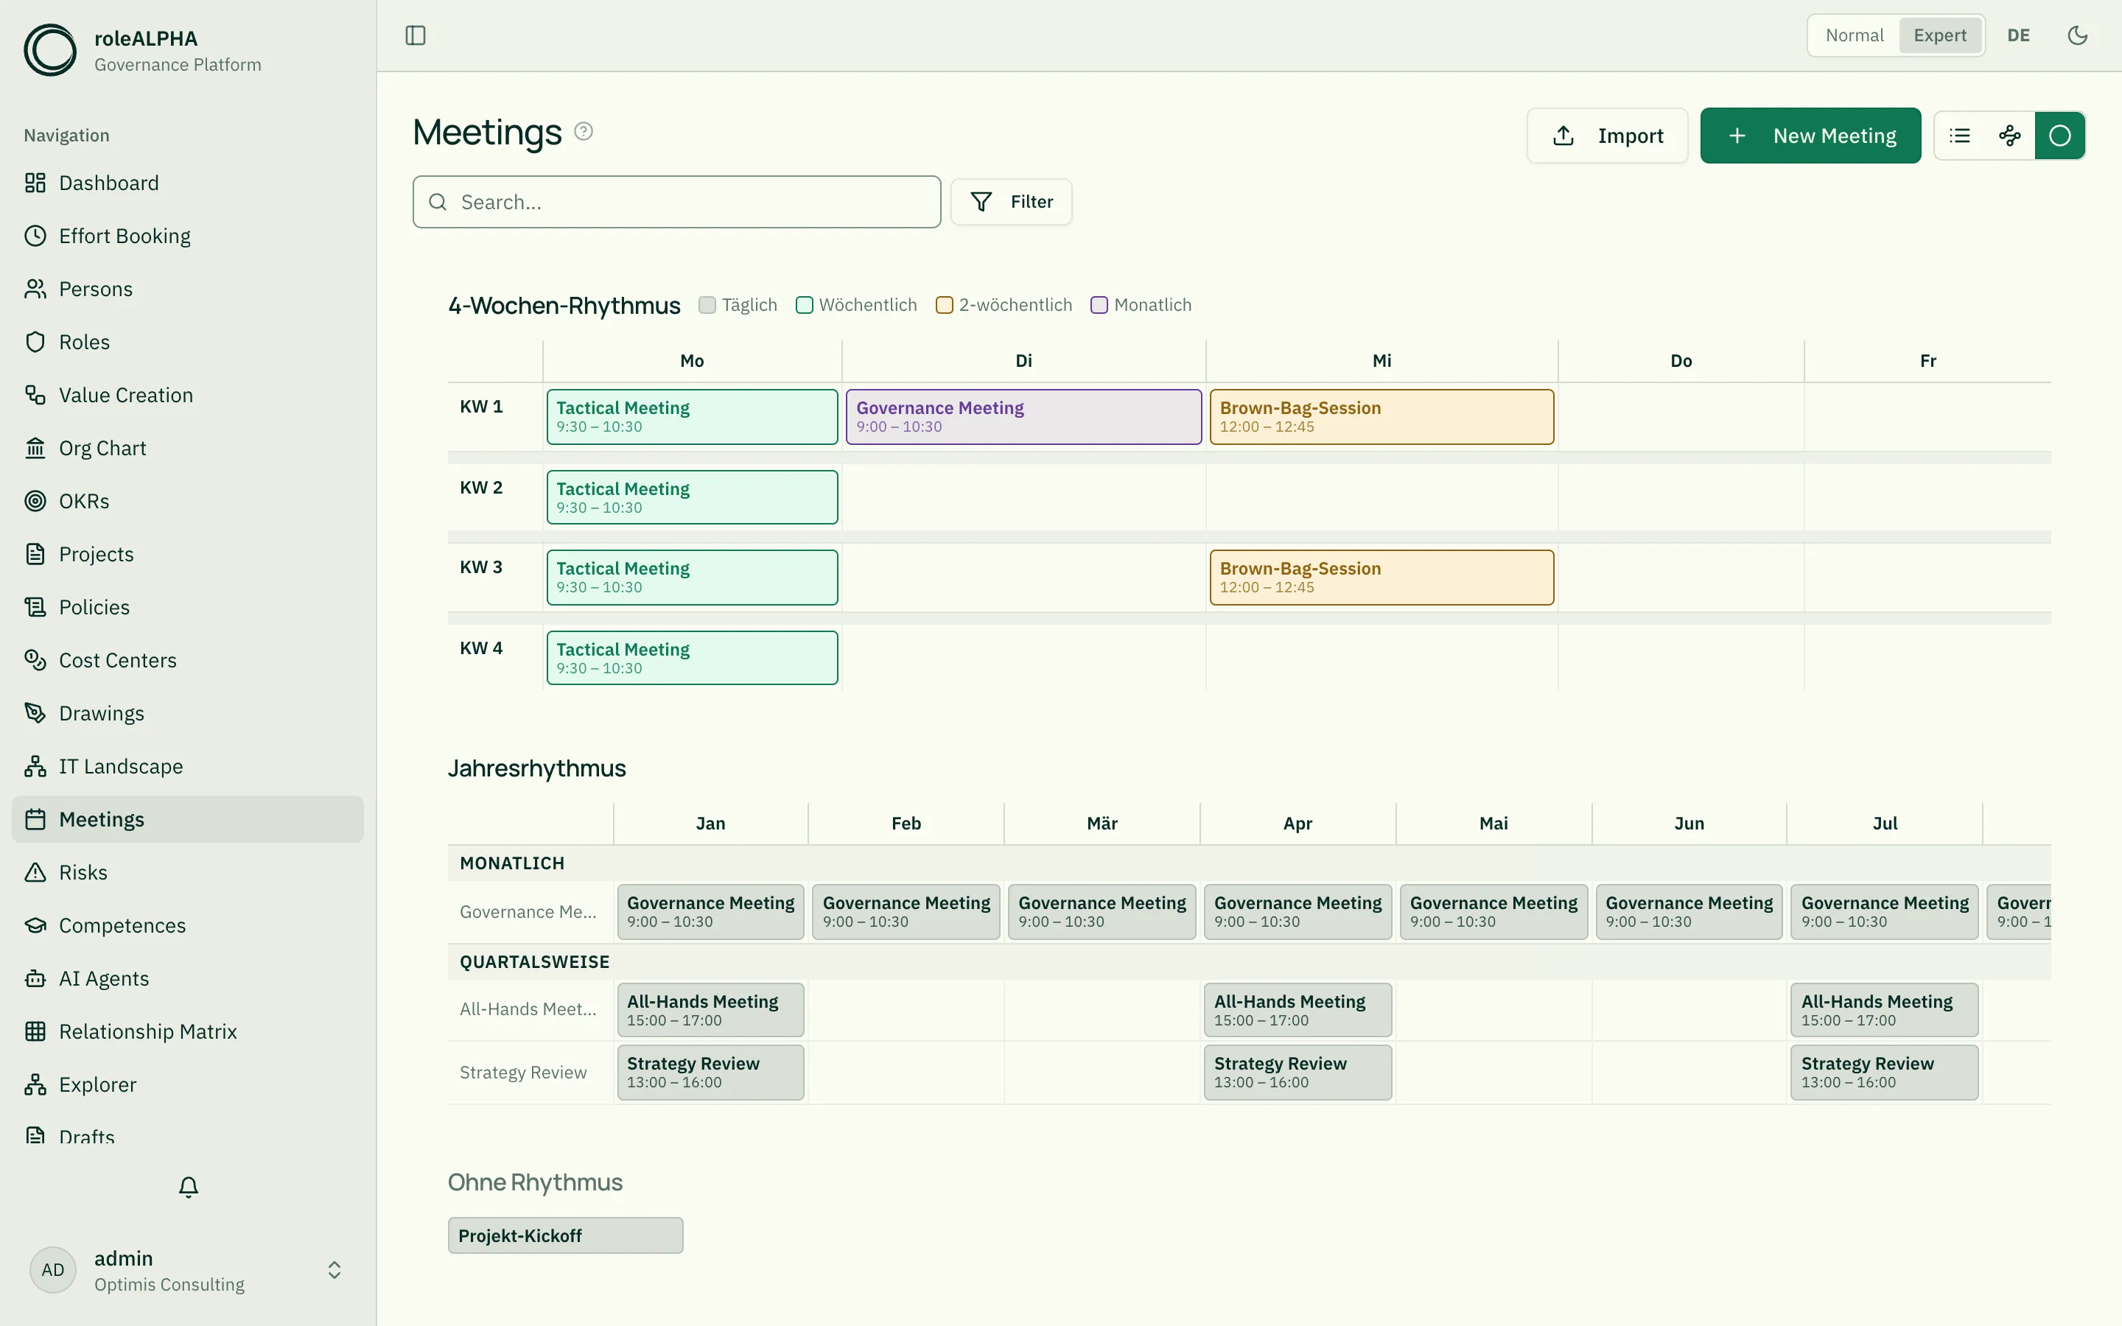Focus the Search input field

(677, 202)
